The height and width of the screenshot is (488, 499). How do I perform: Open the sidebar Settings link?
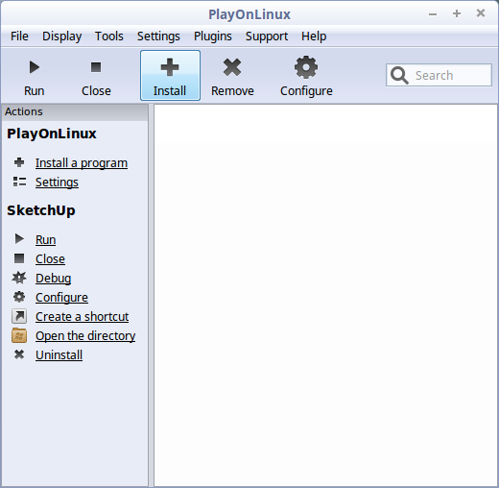[57, 183]
